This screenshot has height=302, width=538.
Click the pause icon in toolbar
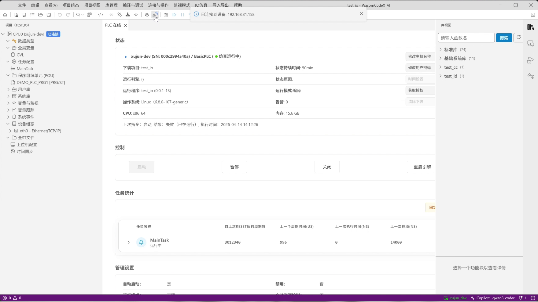182,15
